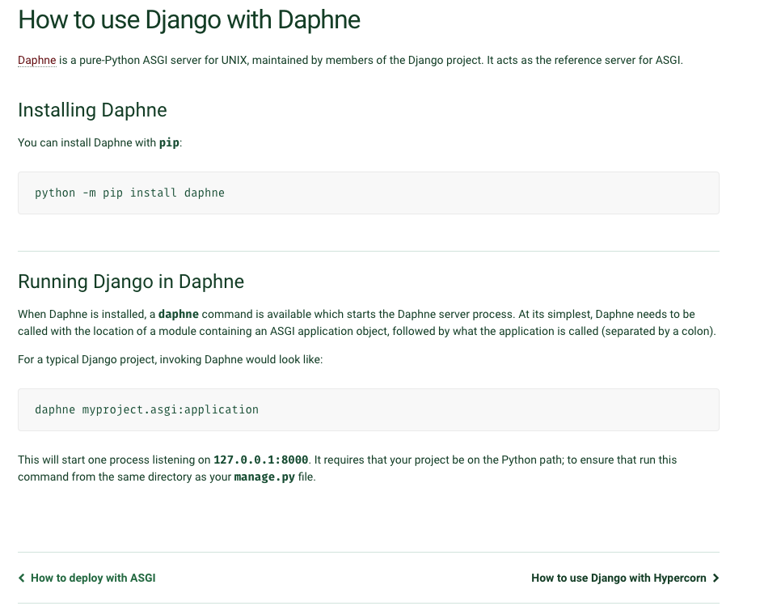Click the Running Django in Daphne heading
Image resolution: width=760 pixels, height=606 pixels.
pyautogui.click(x=131, y=282)
